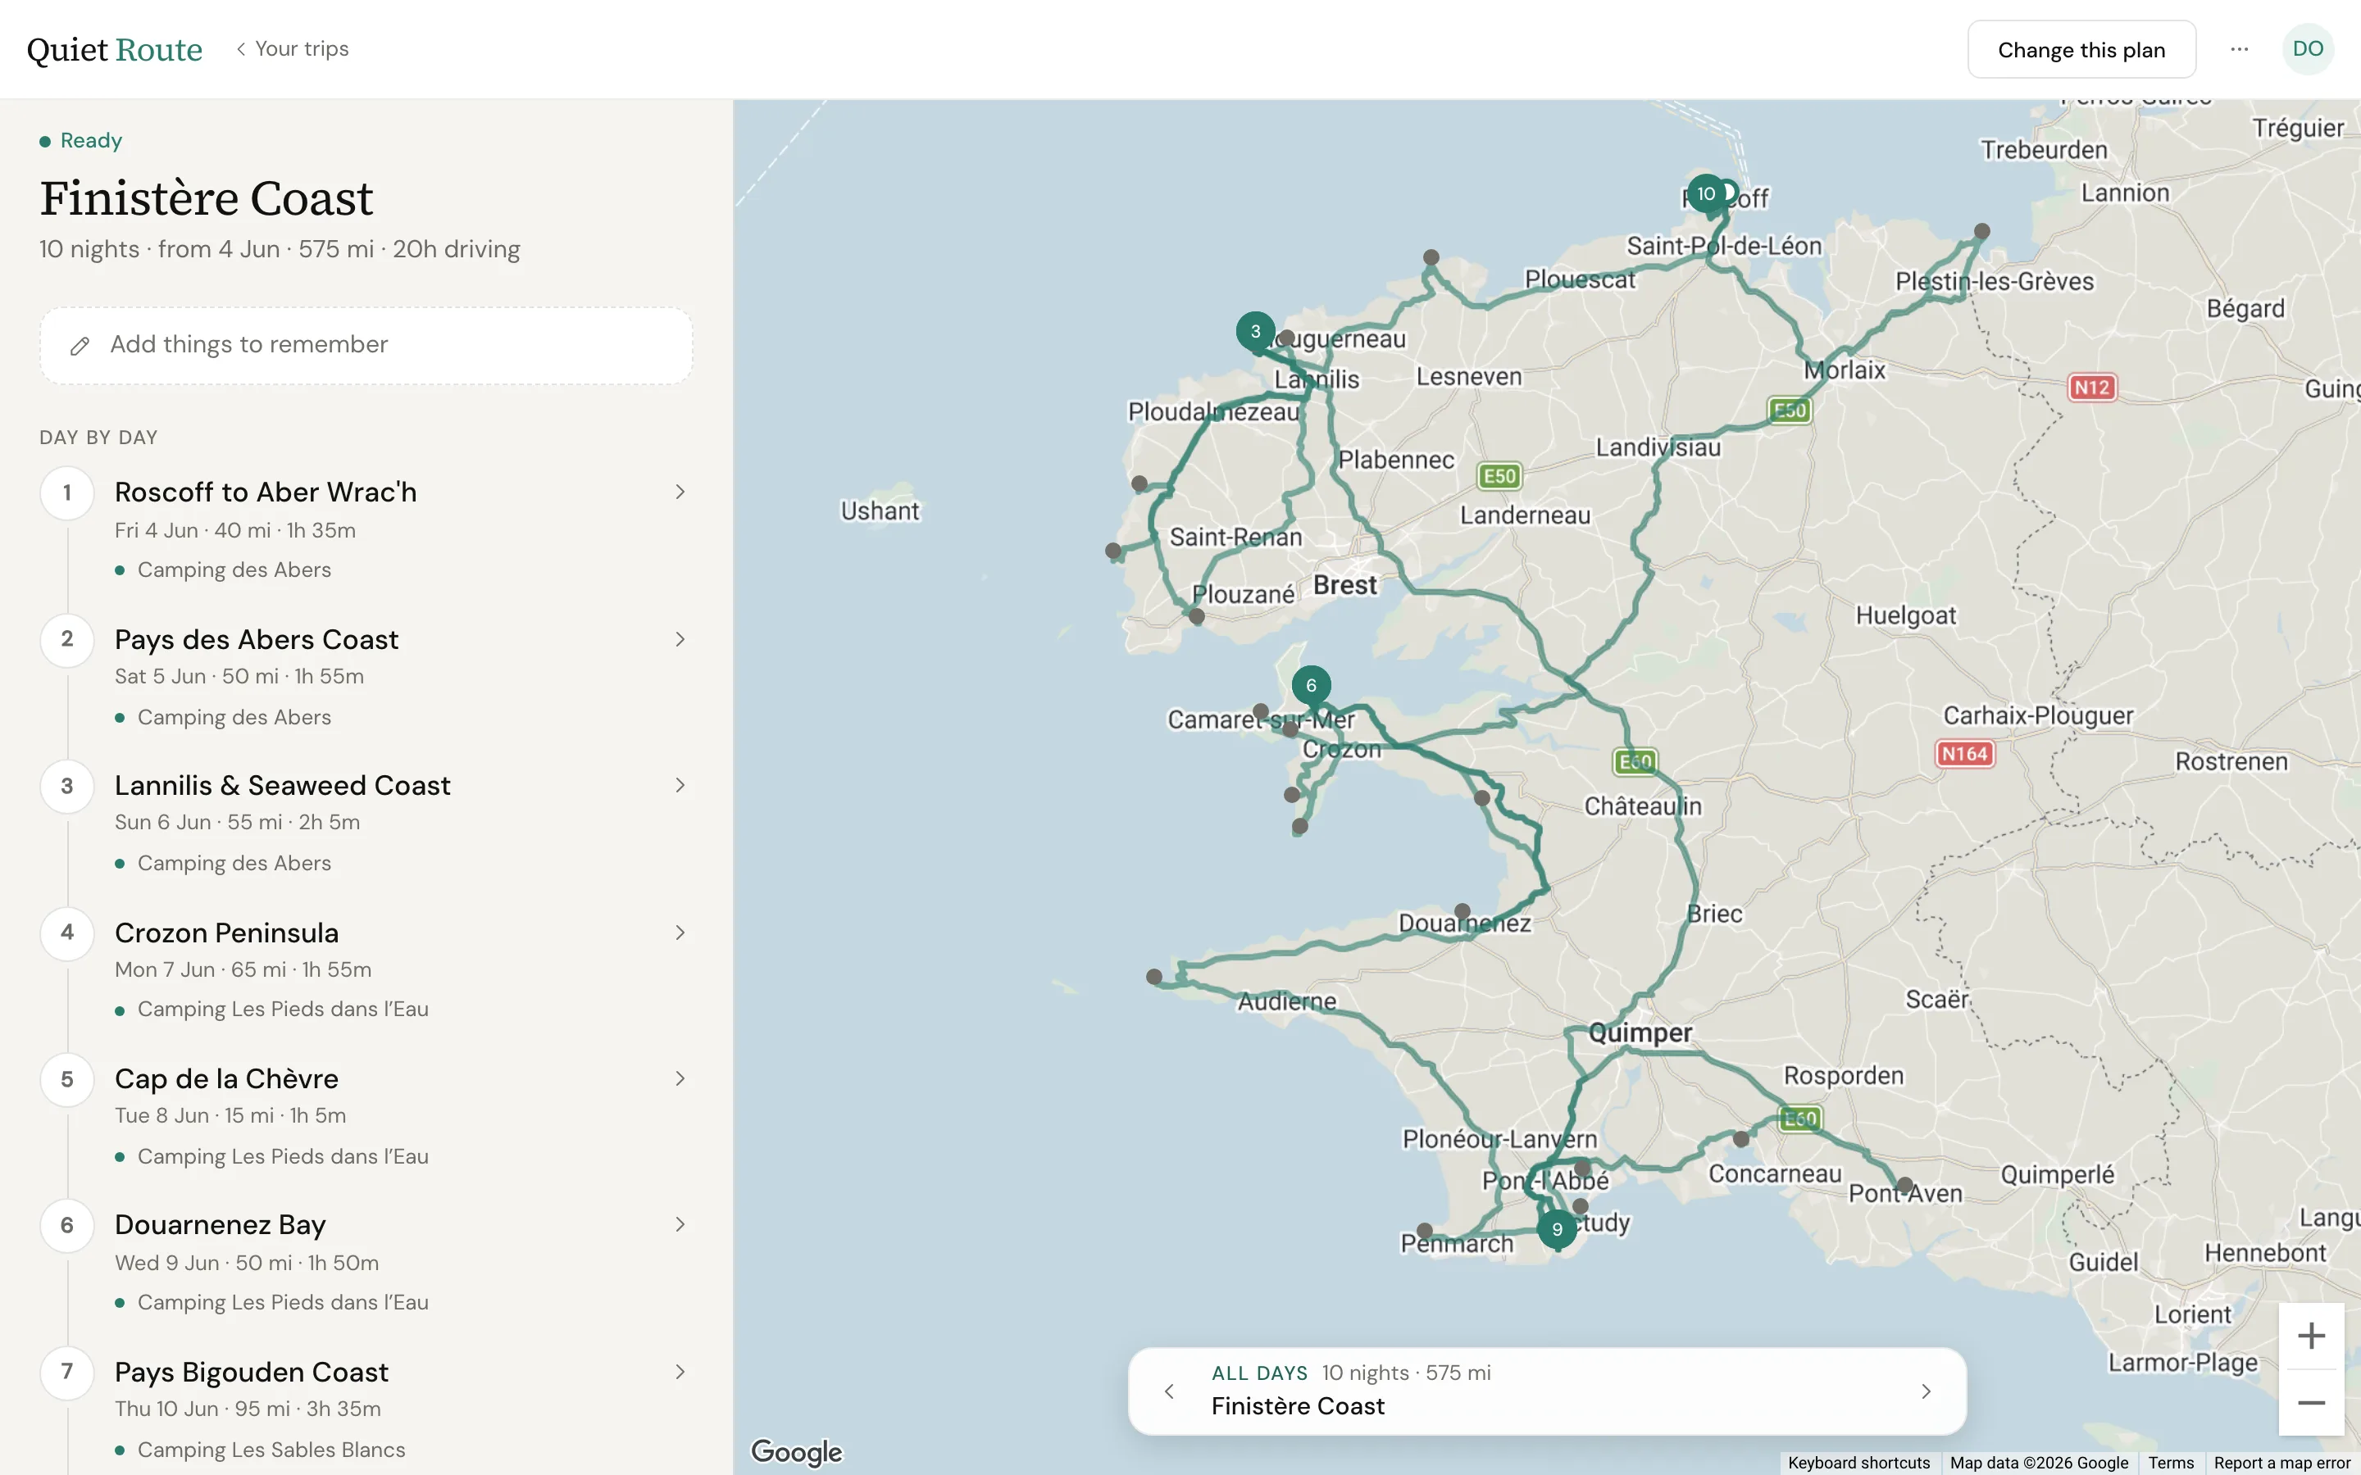Select day 3 number circle in list

[67, 787]
